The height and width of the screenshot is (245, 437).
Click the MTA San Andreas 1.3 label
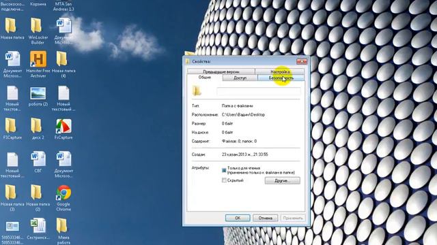pos(64,6)
